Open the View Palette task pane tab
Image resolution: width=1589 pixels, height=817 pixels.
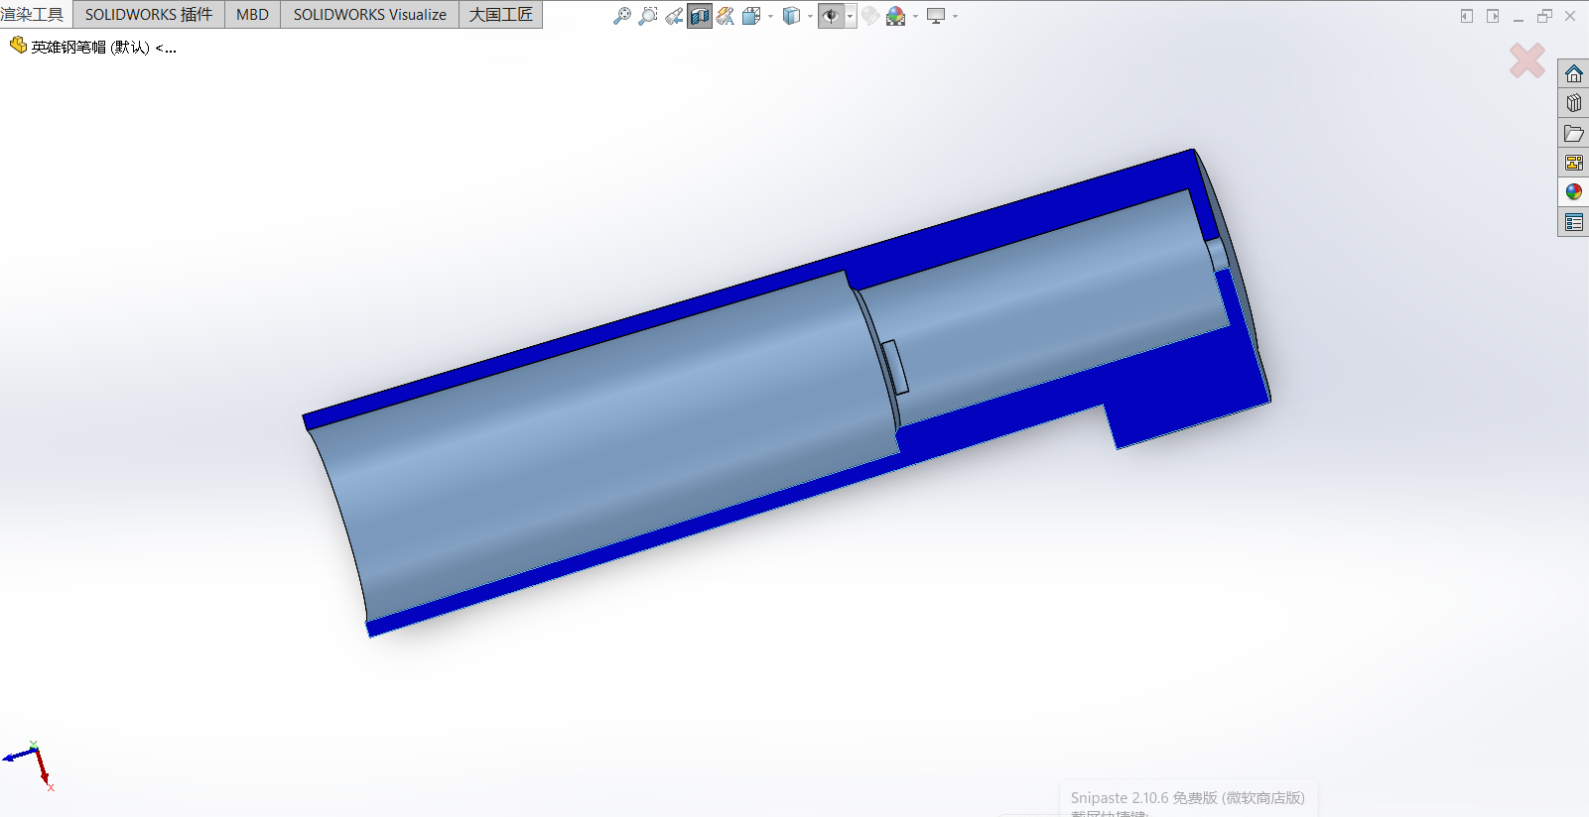click(x=1573, y=163)
